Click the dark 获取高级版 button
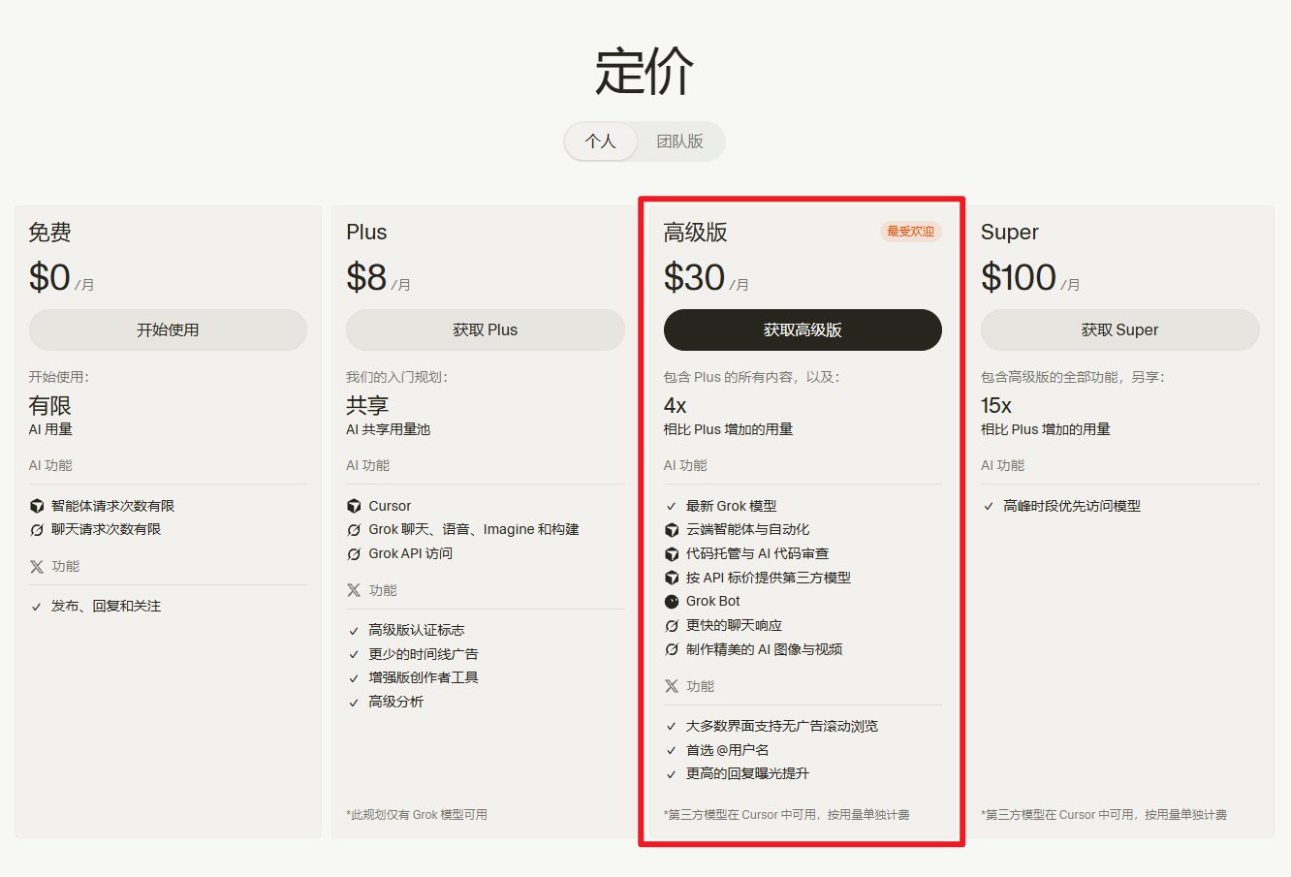1291x877 pixels. [x=803, y=330]
